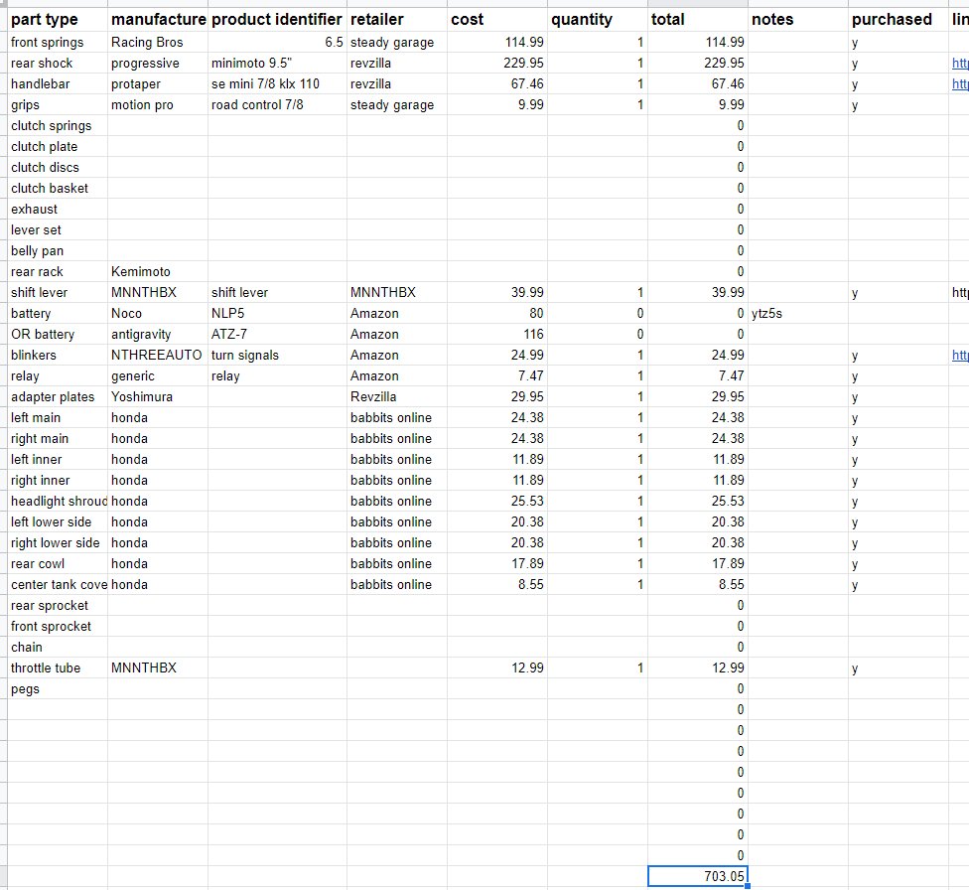Click the "cost" header cell
This screenshot has width=969, height=890.
coord(496,20)
